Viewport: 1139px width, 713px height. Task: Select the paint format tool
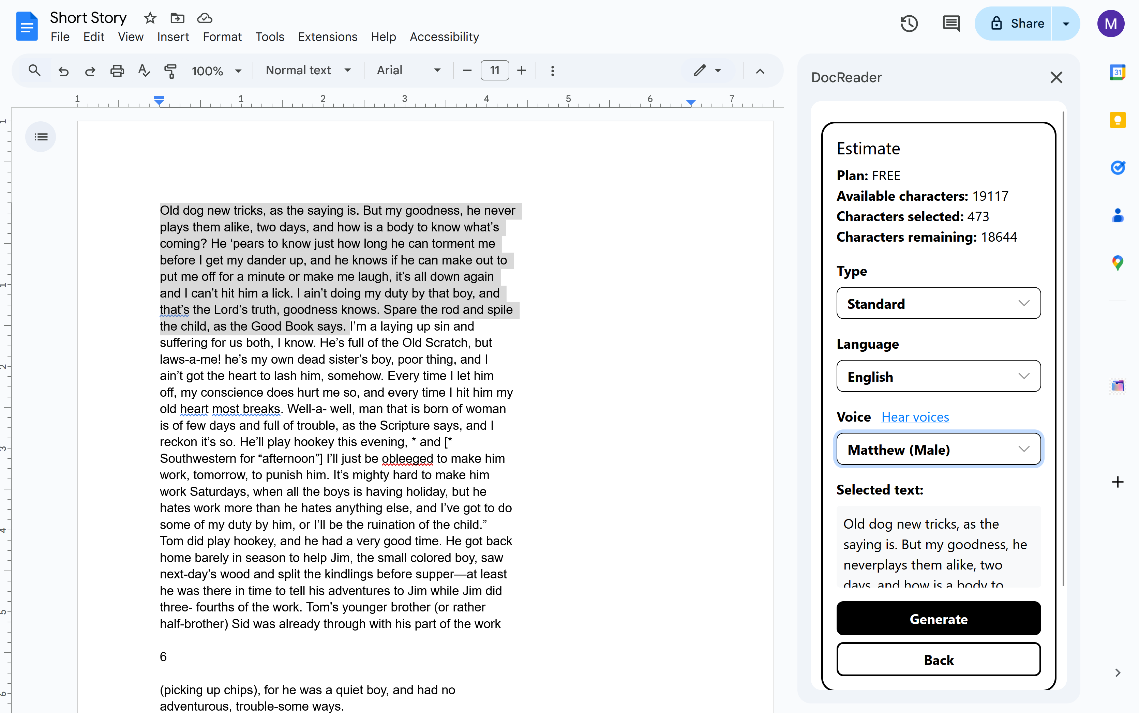[170, 71]
